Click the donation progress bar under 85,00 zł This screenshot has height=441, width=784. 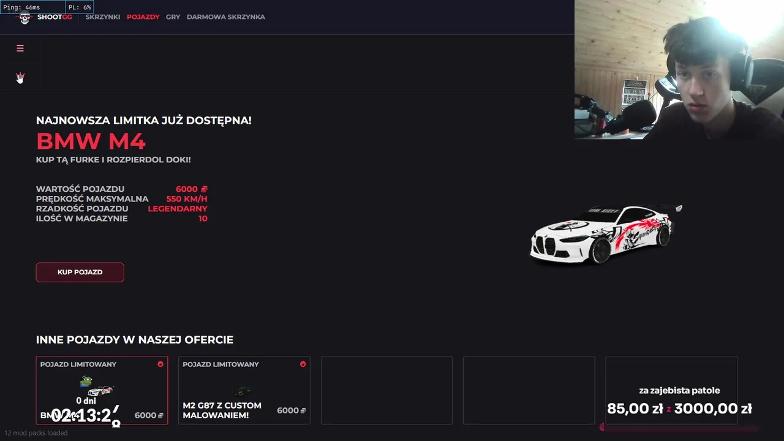tap(679, 428)
